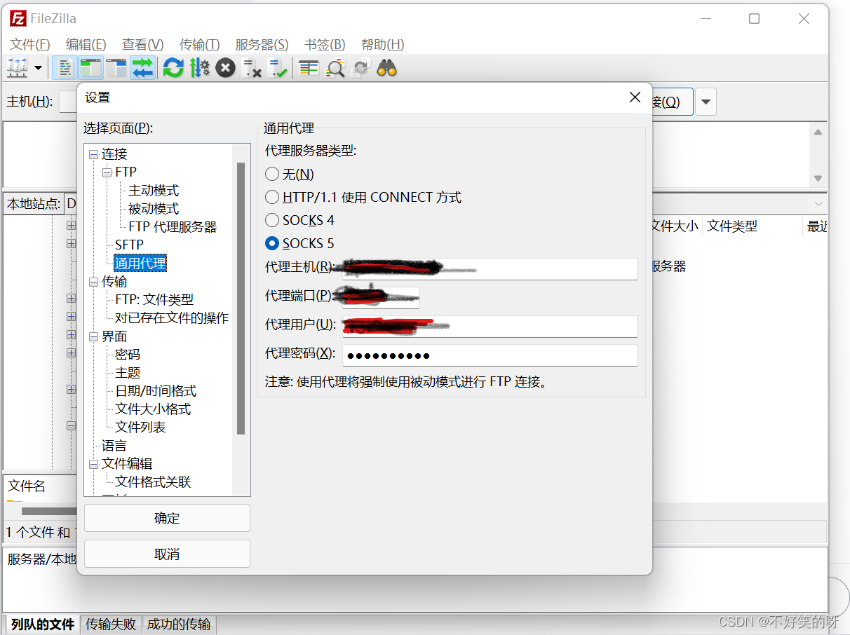The image size is (850, 635).
Task: Click the settings page tree scrollbar
Action: tap(241, 298)
